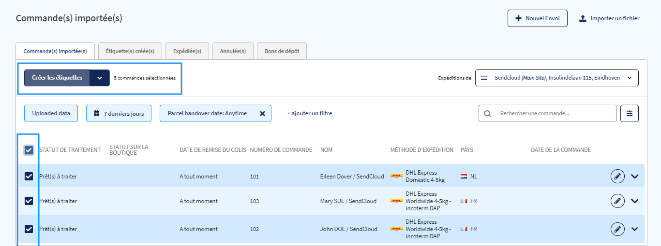Click the STATUT DE TRAITEMENT column header
This screenshot has width=661, height=246.
tap(70, 150)
